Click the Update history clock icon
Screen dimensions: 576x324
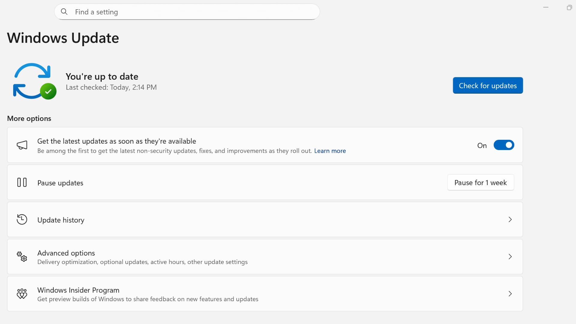22,220
